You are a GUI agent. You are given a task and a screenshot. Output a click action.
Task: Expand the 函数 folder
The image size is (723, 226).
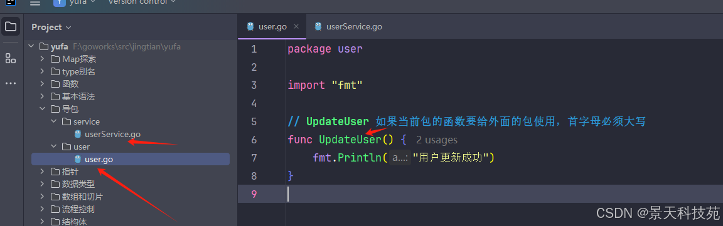[x=42, y=84]
